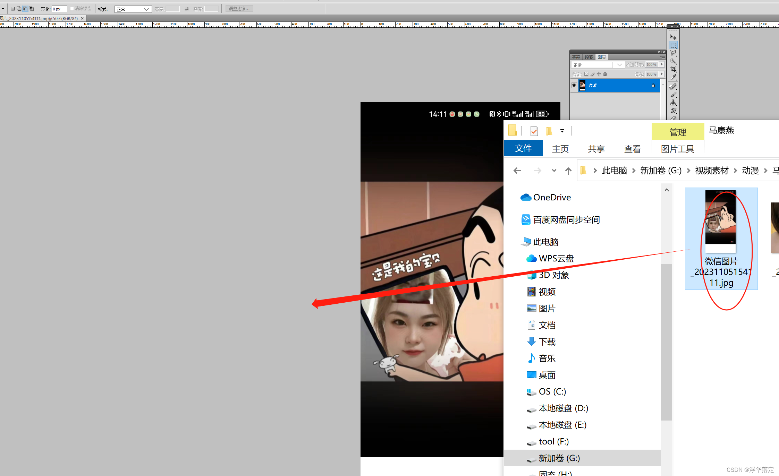
Task: Open 百度网盘同步空间 in sidebar
Action: point(560,219)
